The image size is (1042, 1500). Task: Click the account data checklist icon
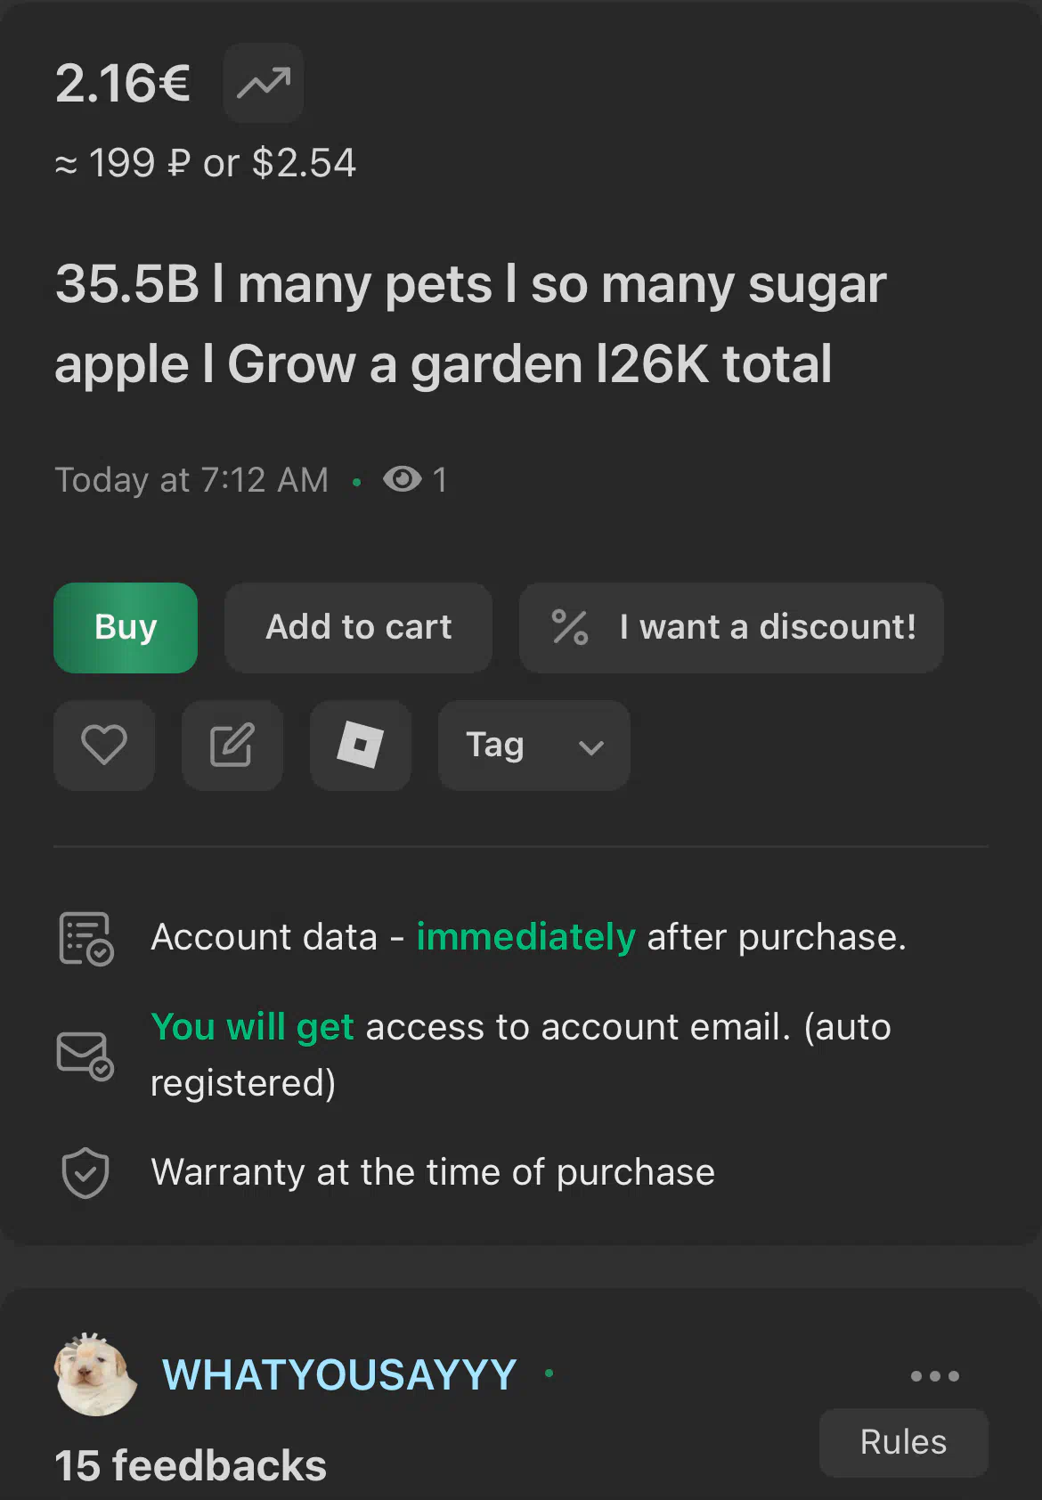click(x=85, y=938)
